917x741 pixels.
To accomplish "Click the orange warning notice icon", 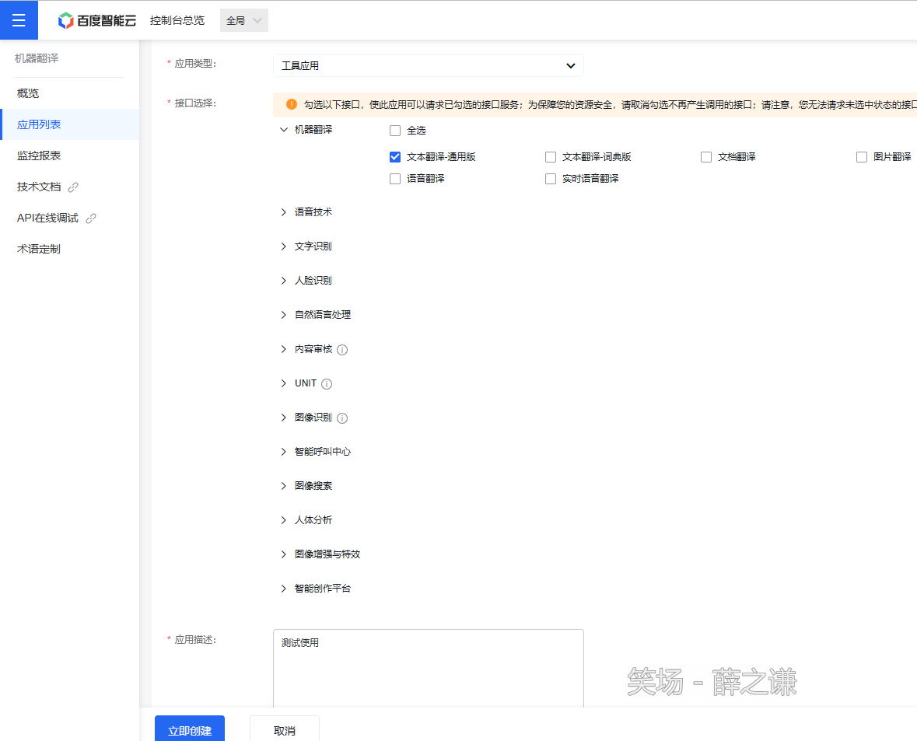I will click(x=292, y=104).
